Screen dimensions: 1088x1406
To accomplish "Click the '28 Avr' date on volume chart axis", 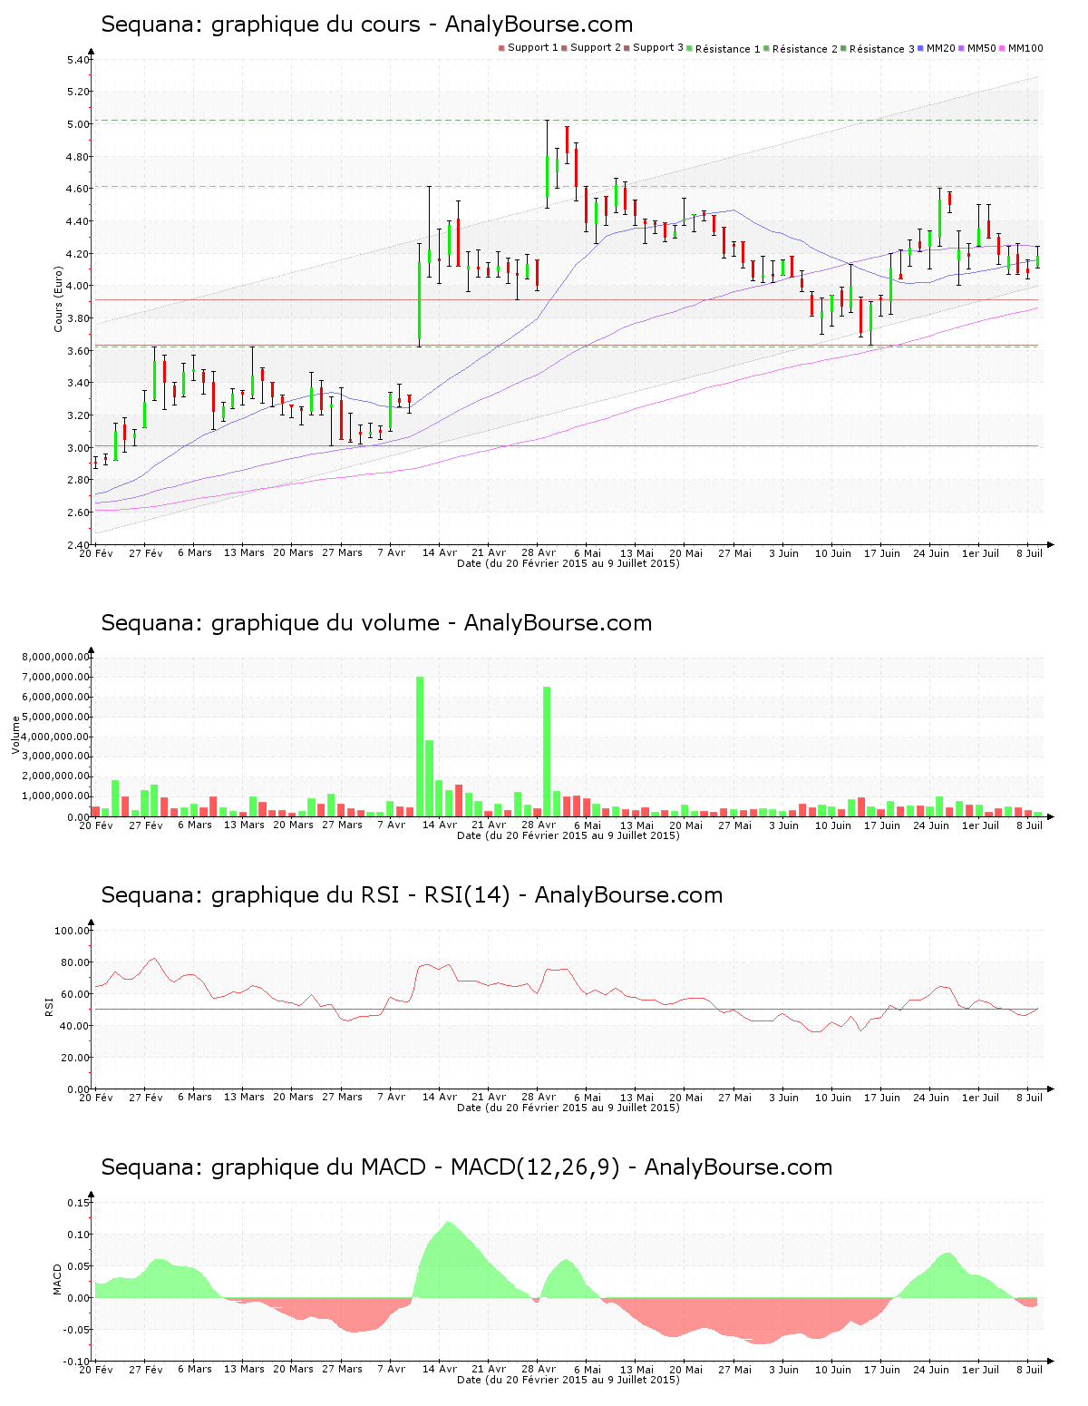I will coord(539,825).
